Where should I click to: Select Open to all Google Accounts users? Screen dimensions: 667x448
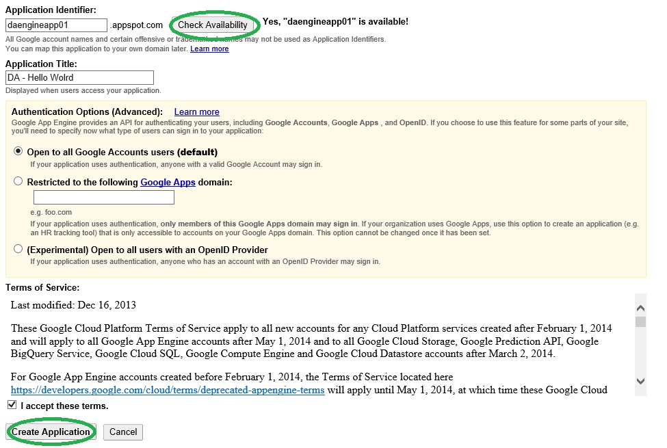click(x=18, y=152)
